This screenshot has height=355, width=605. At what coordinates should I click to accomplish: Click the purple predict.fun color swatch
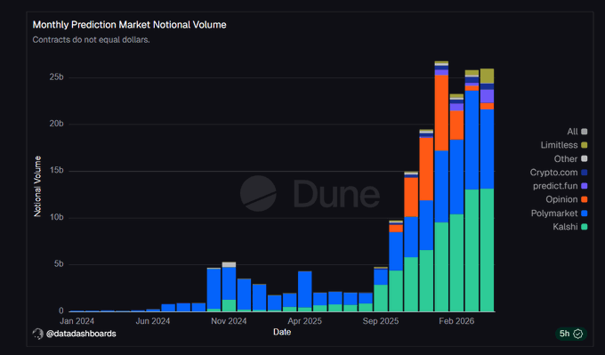pos(585,186)
